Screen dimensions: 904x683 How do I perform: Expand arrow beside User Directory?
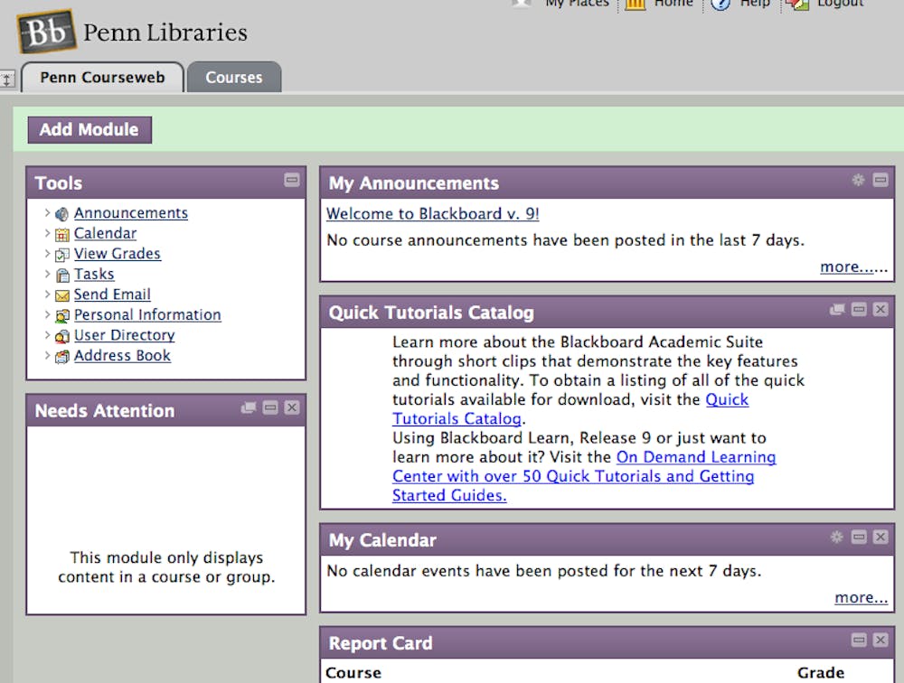[47, 335]
